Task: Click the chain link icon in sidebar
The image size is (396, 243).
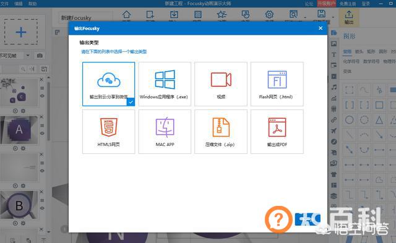Action: (334, 120)
